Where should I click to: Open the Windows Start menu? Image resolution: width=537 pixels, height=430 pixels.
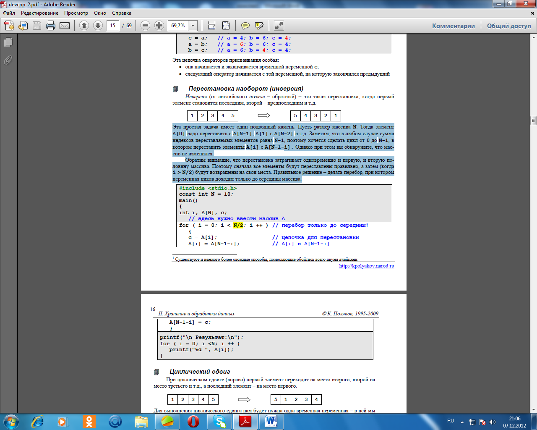pyautogui.click(x=11, y=421)
